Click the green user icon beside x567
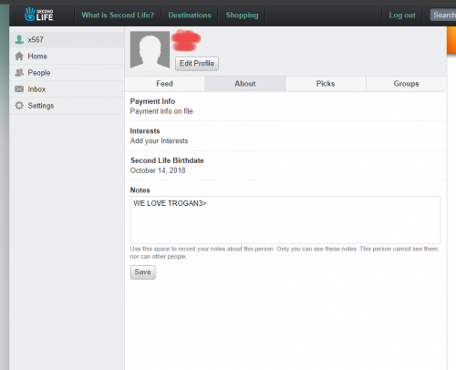Image resolution: width=456 pixels, height=370 pixels. pos(19,39)
